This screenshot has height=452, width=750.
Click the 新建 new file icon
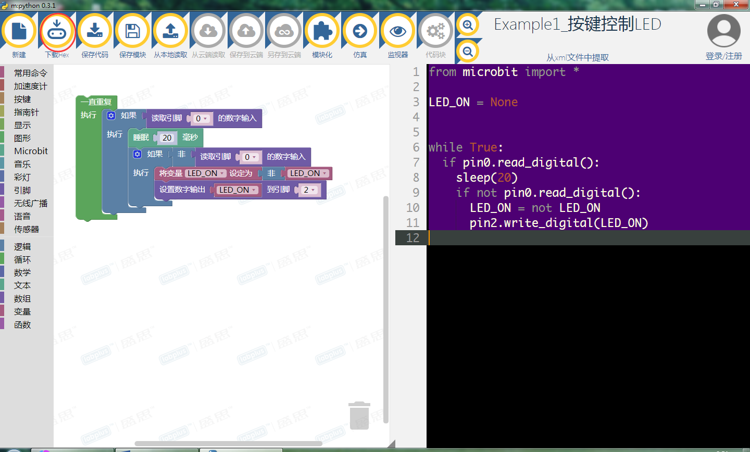[19, 30]
